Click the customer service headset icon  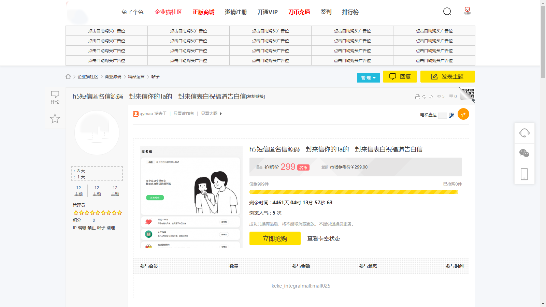tap(524, 133)
